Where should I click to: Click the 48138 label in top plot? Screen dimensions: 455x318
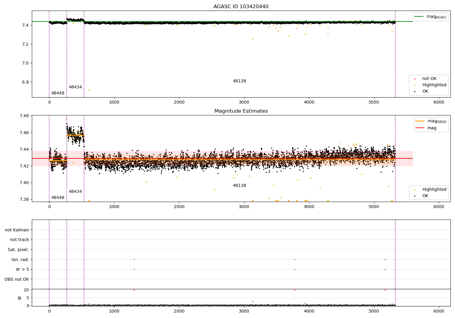pyautogui.click(x=239, y=81)
